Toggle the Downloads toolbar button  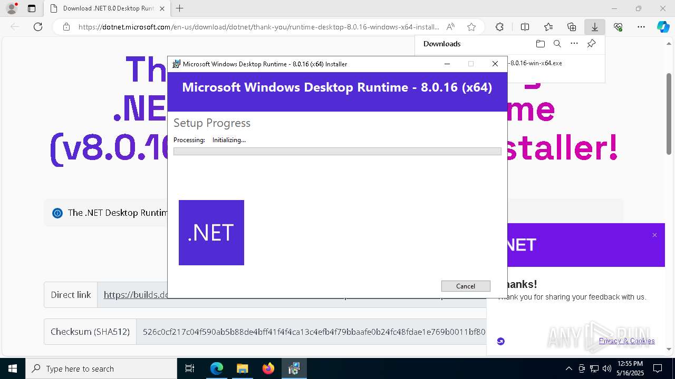pos(594,27)
